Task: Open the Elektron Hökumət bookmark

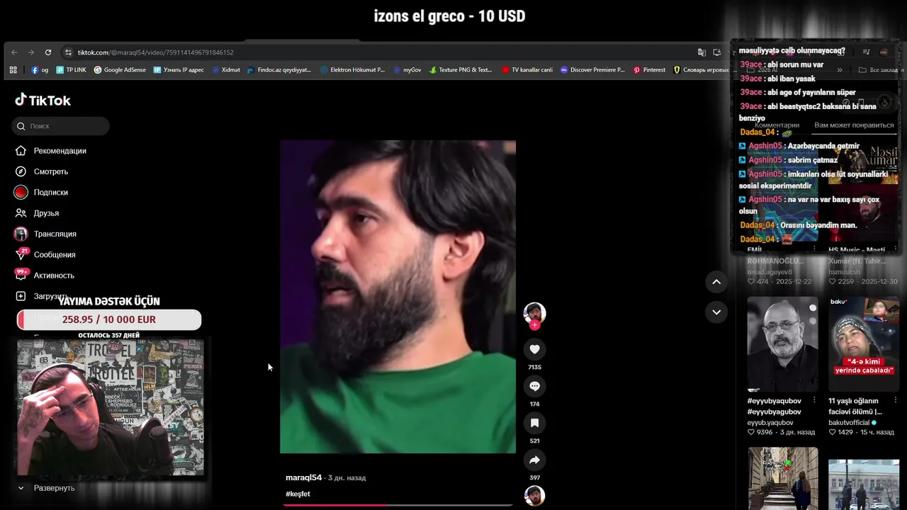Action: click(x=352, y=70)
